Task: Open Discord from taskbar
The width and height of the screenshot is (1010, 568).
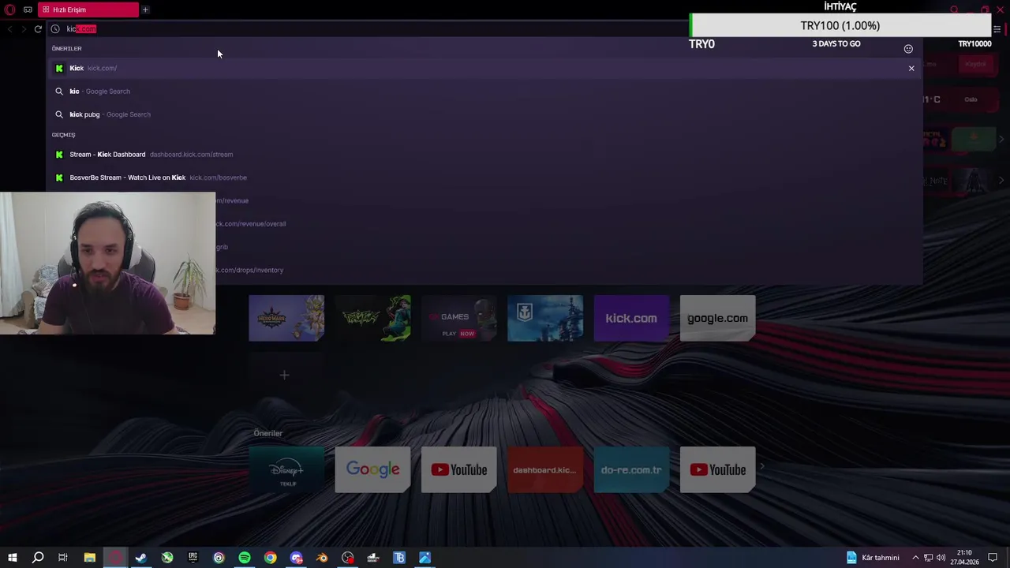Action: [x=297, y=558]
